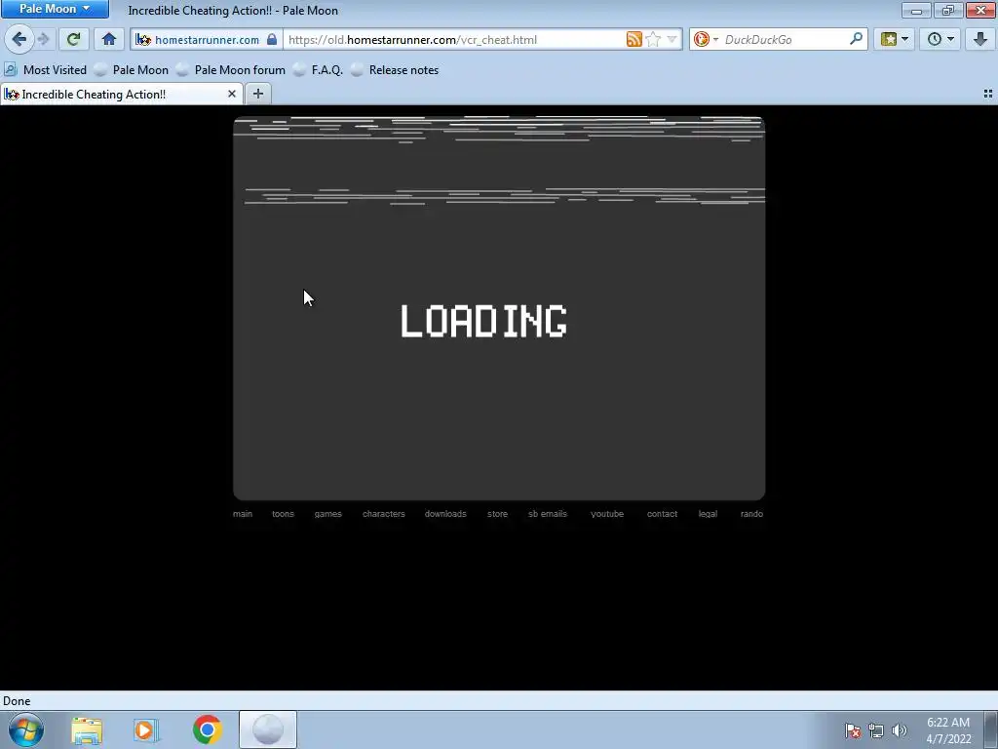The width and height of the screenshot is (998, 749).
Task: Bookmark this page with the star icon
Action: (653, 39)
